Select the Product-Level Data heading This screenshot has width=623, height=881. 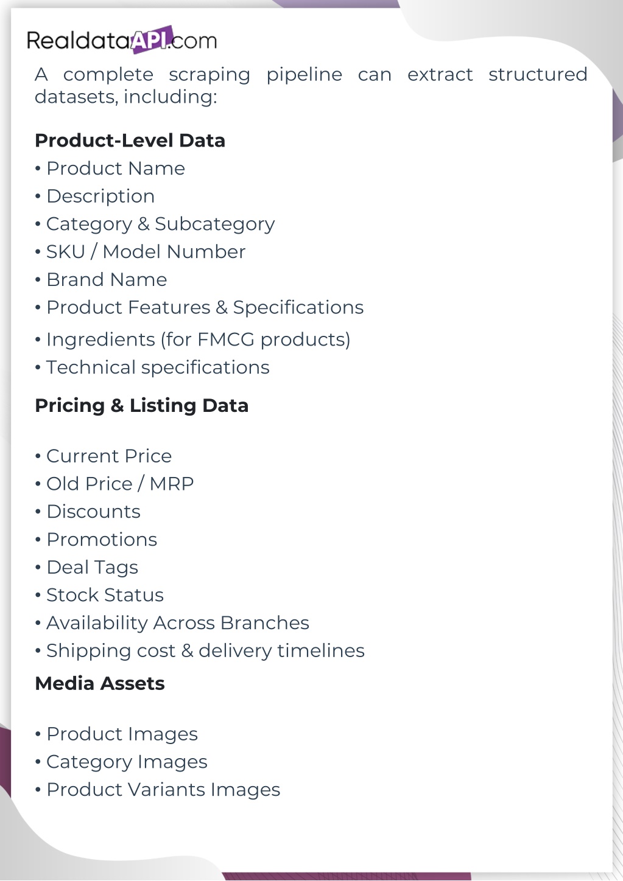(130, 141)
